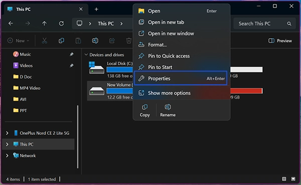Open Properties from context menu
Screen dimensions: 301x185
(181, 78)
